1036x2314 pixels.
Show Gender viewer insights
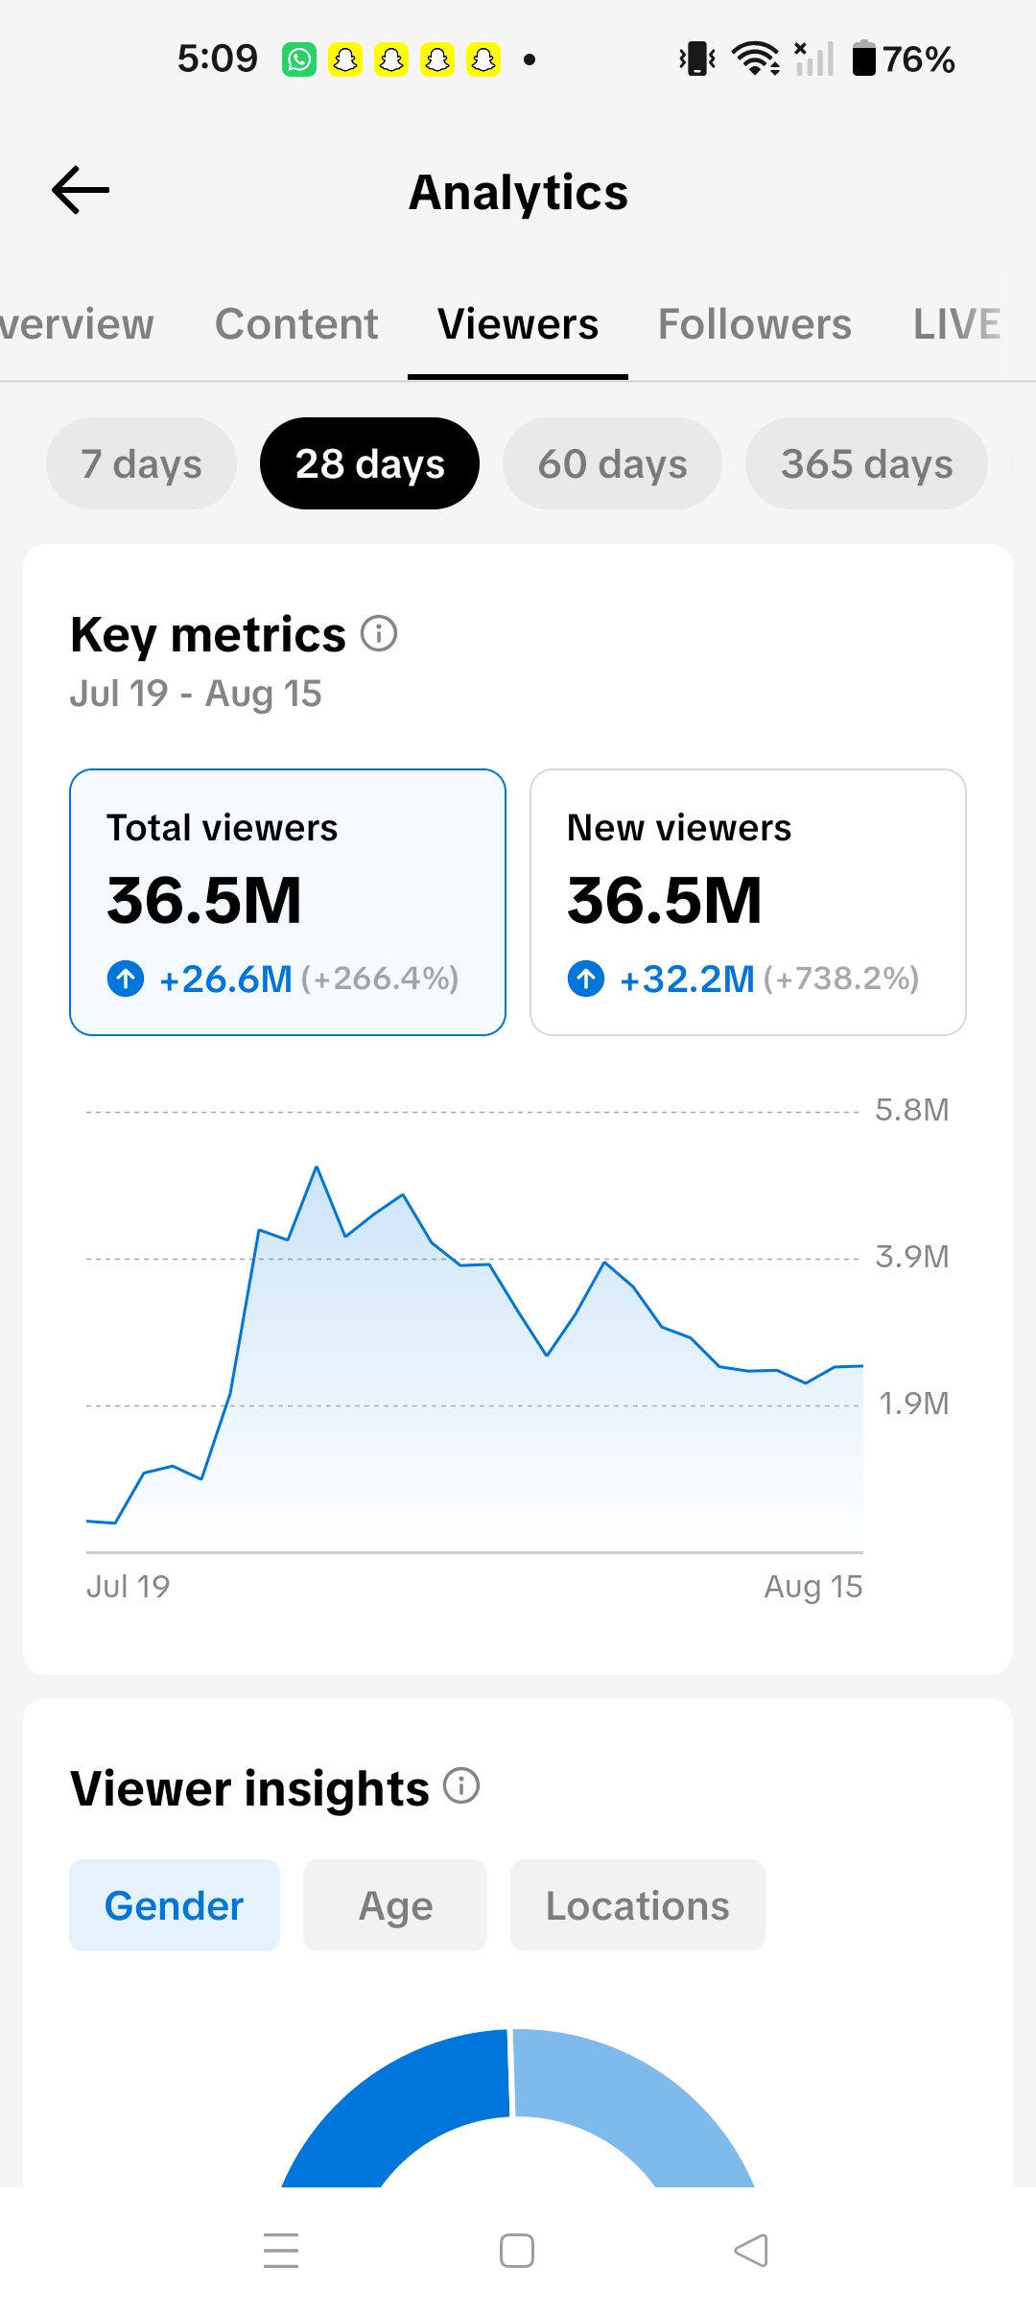(x=175, y=1905)
